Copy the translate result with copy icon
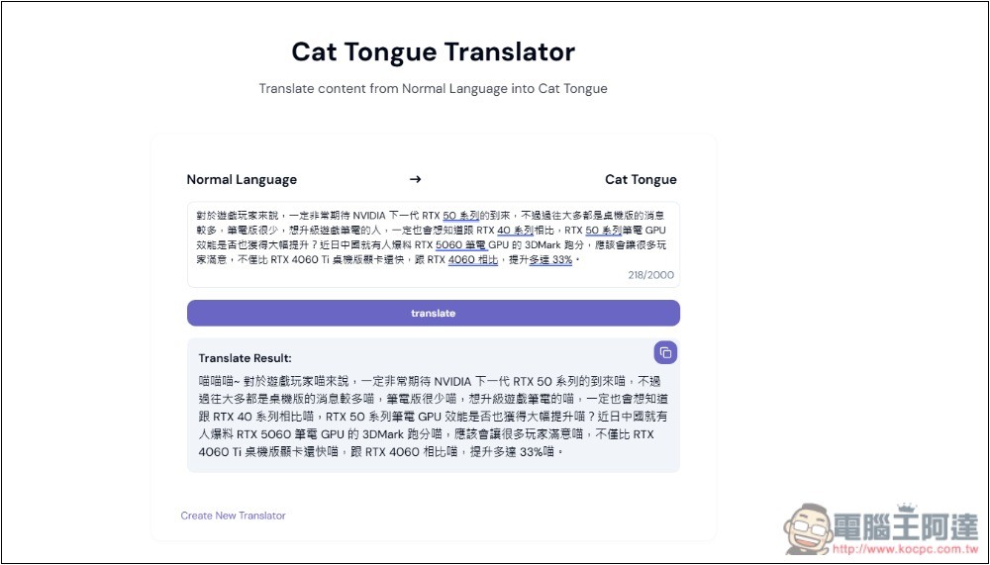The width and height of the screenshot is (990, 565). click(665, 353)
